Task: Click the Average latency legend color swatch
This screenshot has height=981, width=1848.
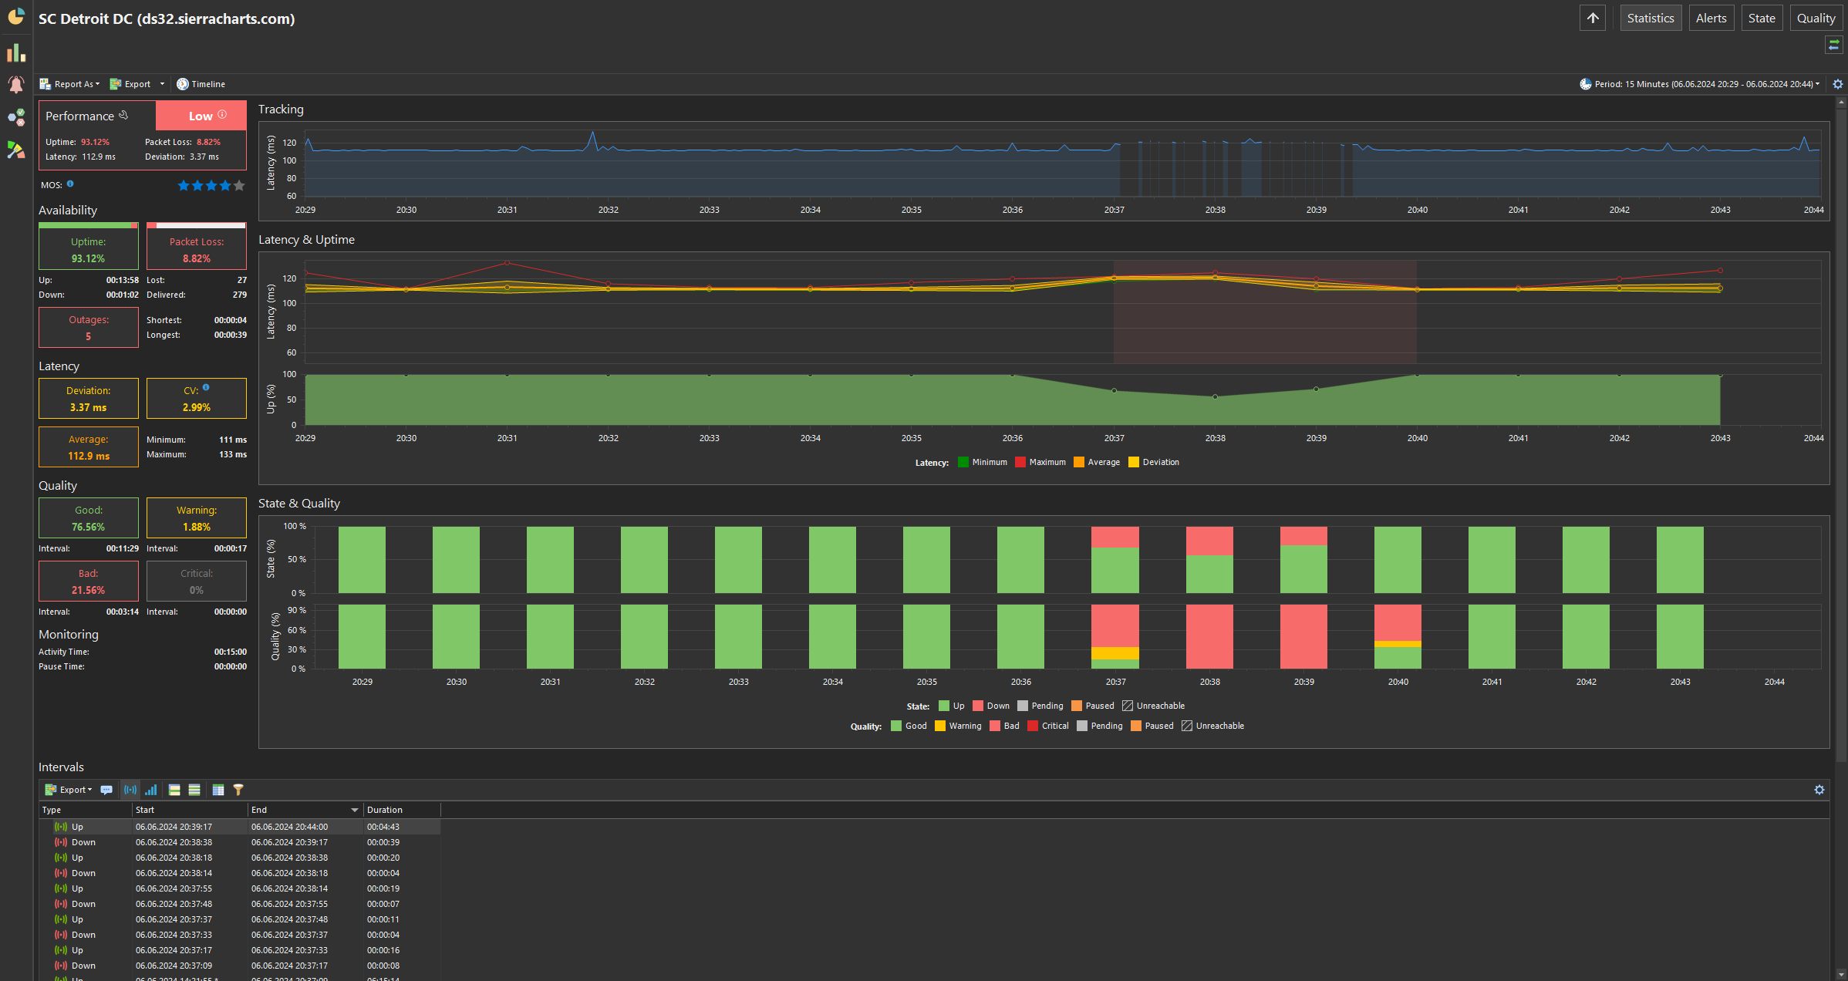Action: 1078,463
